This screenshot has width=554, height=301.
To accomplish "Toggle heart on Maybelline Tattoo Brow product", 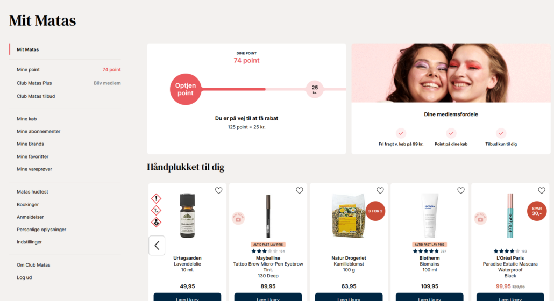I will 299,191.
